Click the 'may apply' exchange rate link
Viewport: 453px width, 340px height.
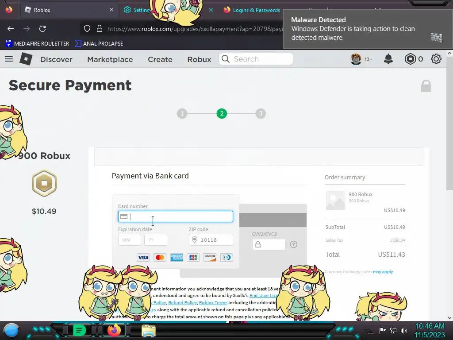(383, 271)
